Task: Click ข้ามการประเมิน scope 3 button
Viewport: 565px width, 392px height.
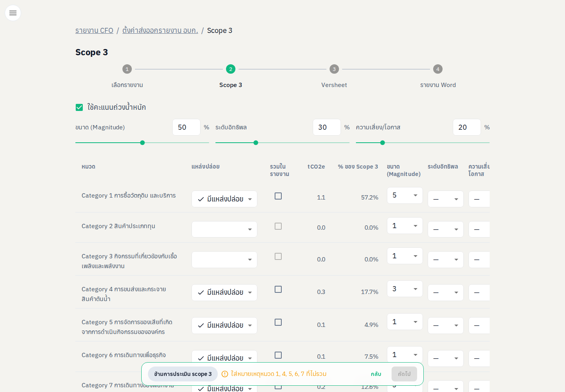Action: click(x=183, y=374)
